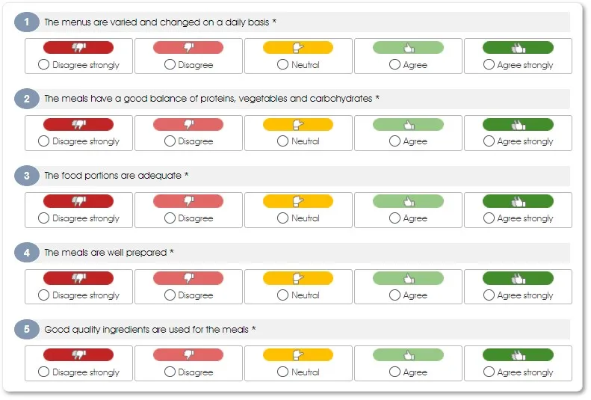Click red double thumbs-down icon for question 1
This screenshot has width=591, height=400.
[x=78, y=48]
